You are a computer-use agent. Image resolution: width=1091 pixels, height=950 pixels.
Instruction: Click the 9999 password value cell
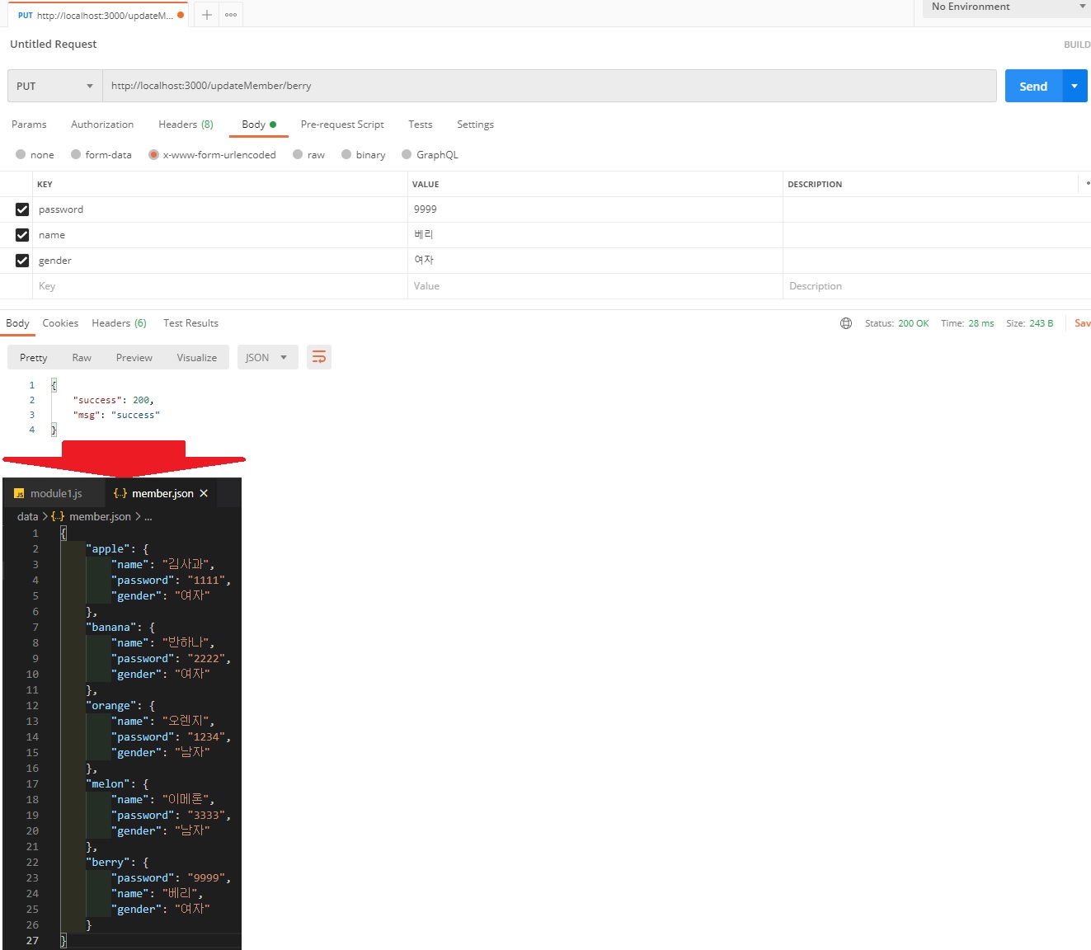pyautogui.click(x=595, y=209)
